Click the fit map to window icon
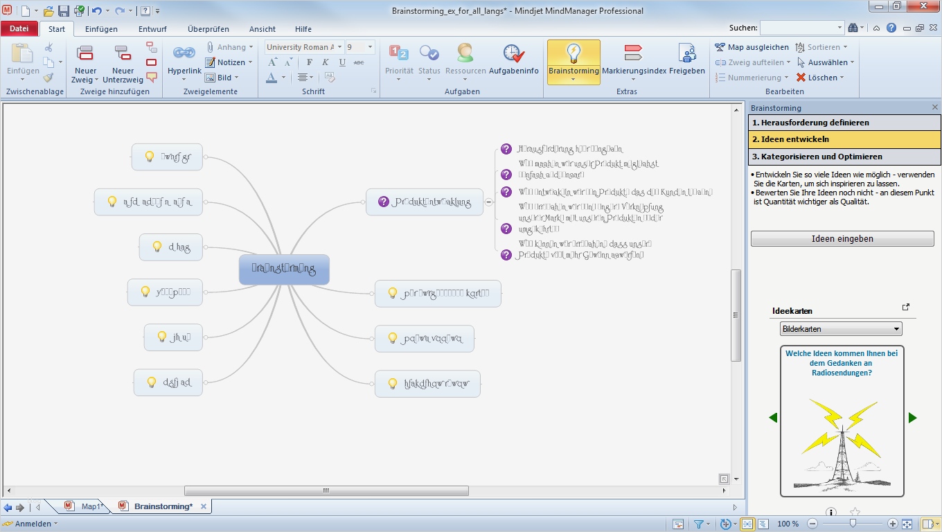Image resolution: width=942 pixels, height=532 pixels. [907, 524]
